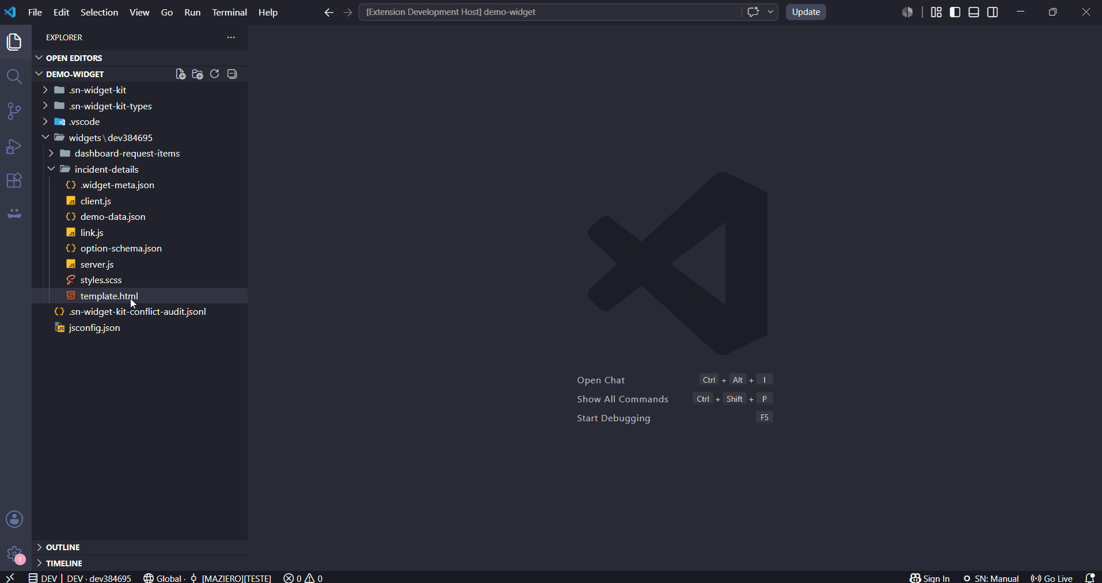Go forward with the navigation arrow
This screenshot has width=1102, height=583.
pos(348,12)
